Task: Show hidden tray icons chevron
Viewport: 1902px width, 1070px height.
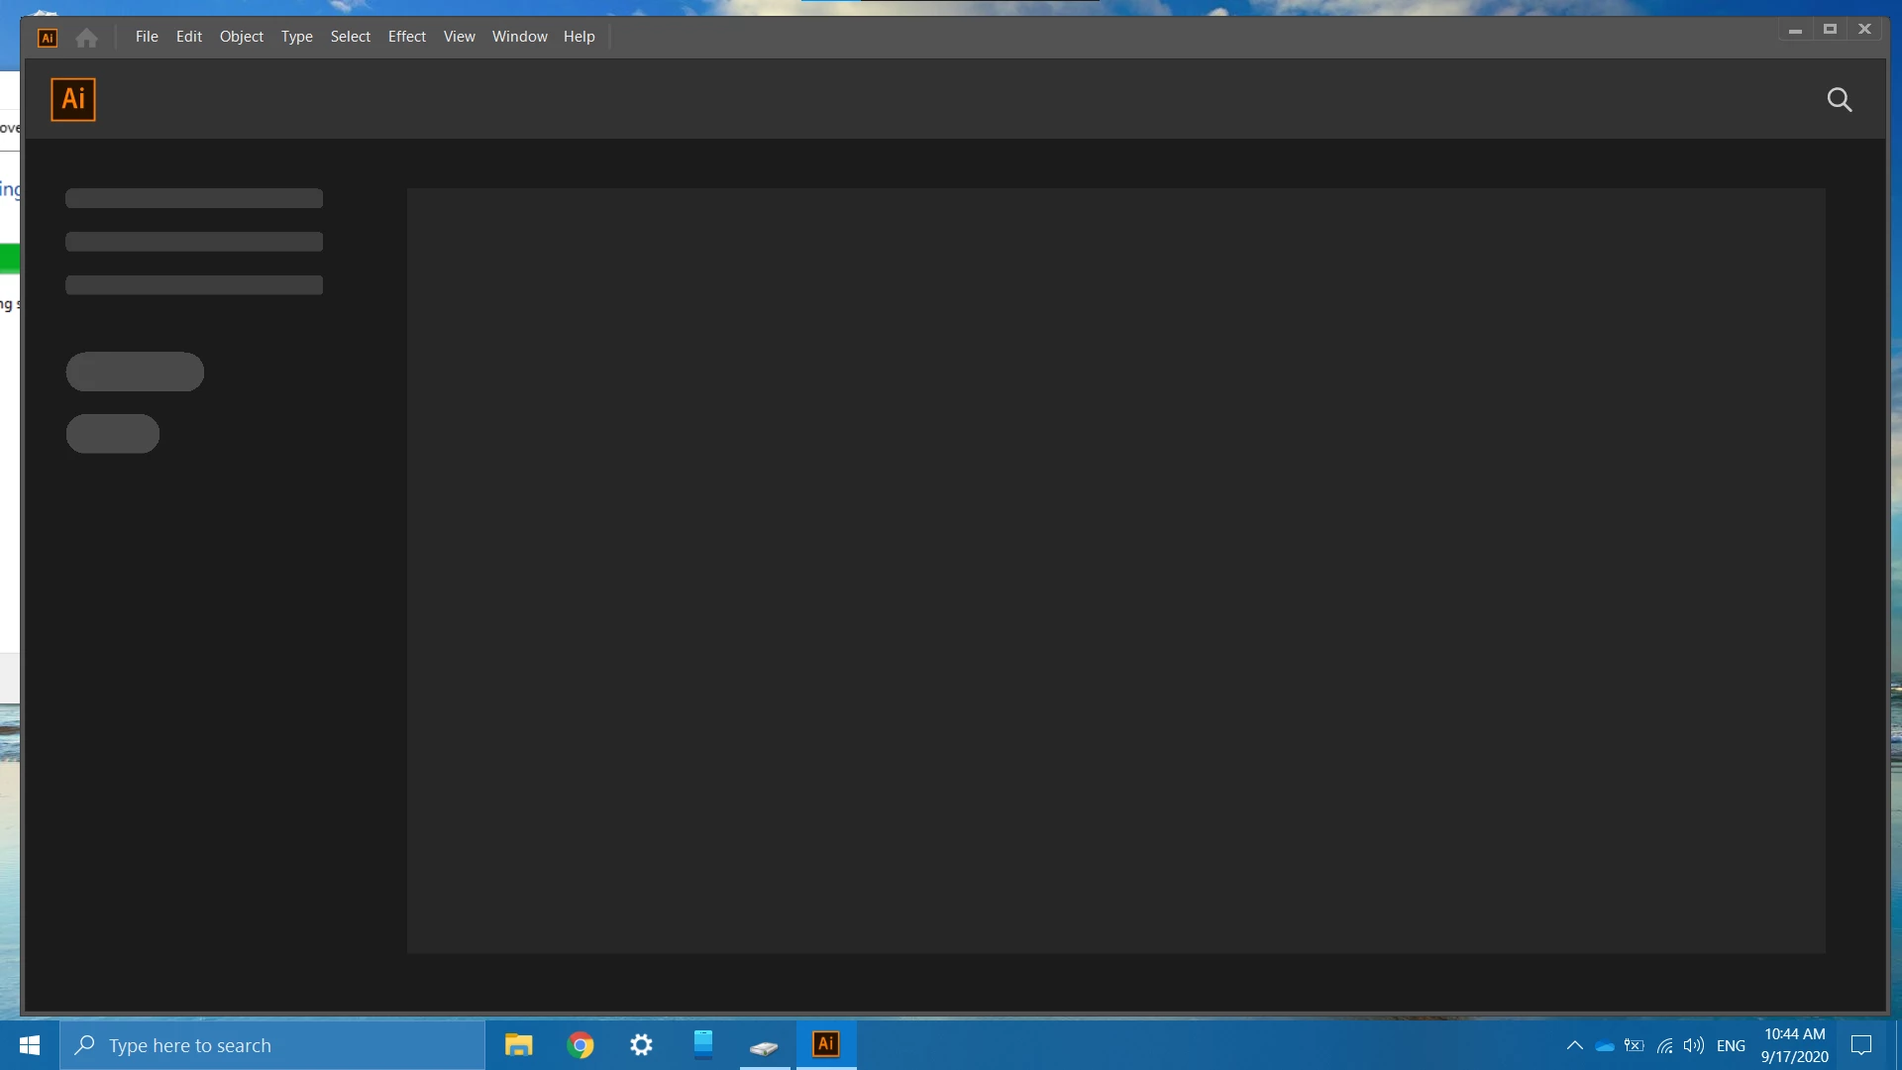Action: coord(1574,1045)
